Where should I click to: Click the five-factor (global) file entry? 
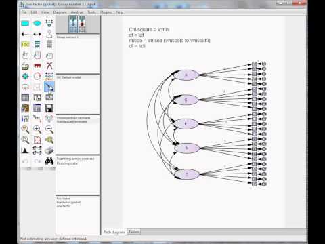(x=68, y=203)
